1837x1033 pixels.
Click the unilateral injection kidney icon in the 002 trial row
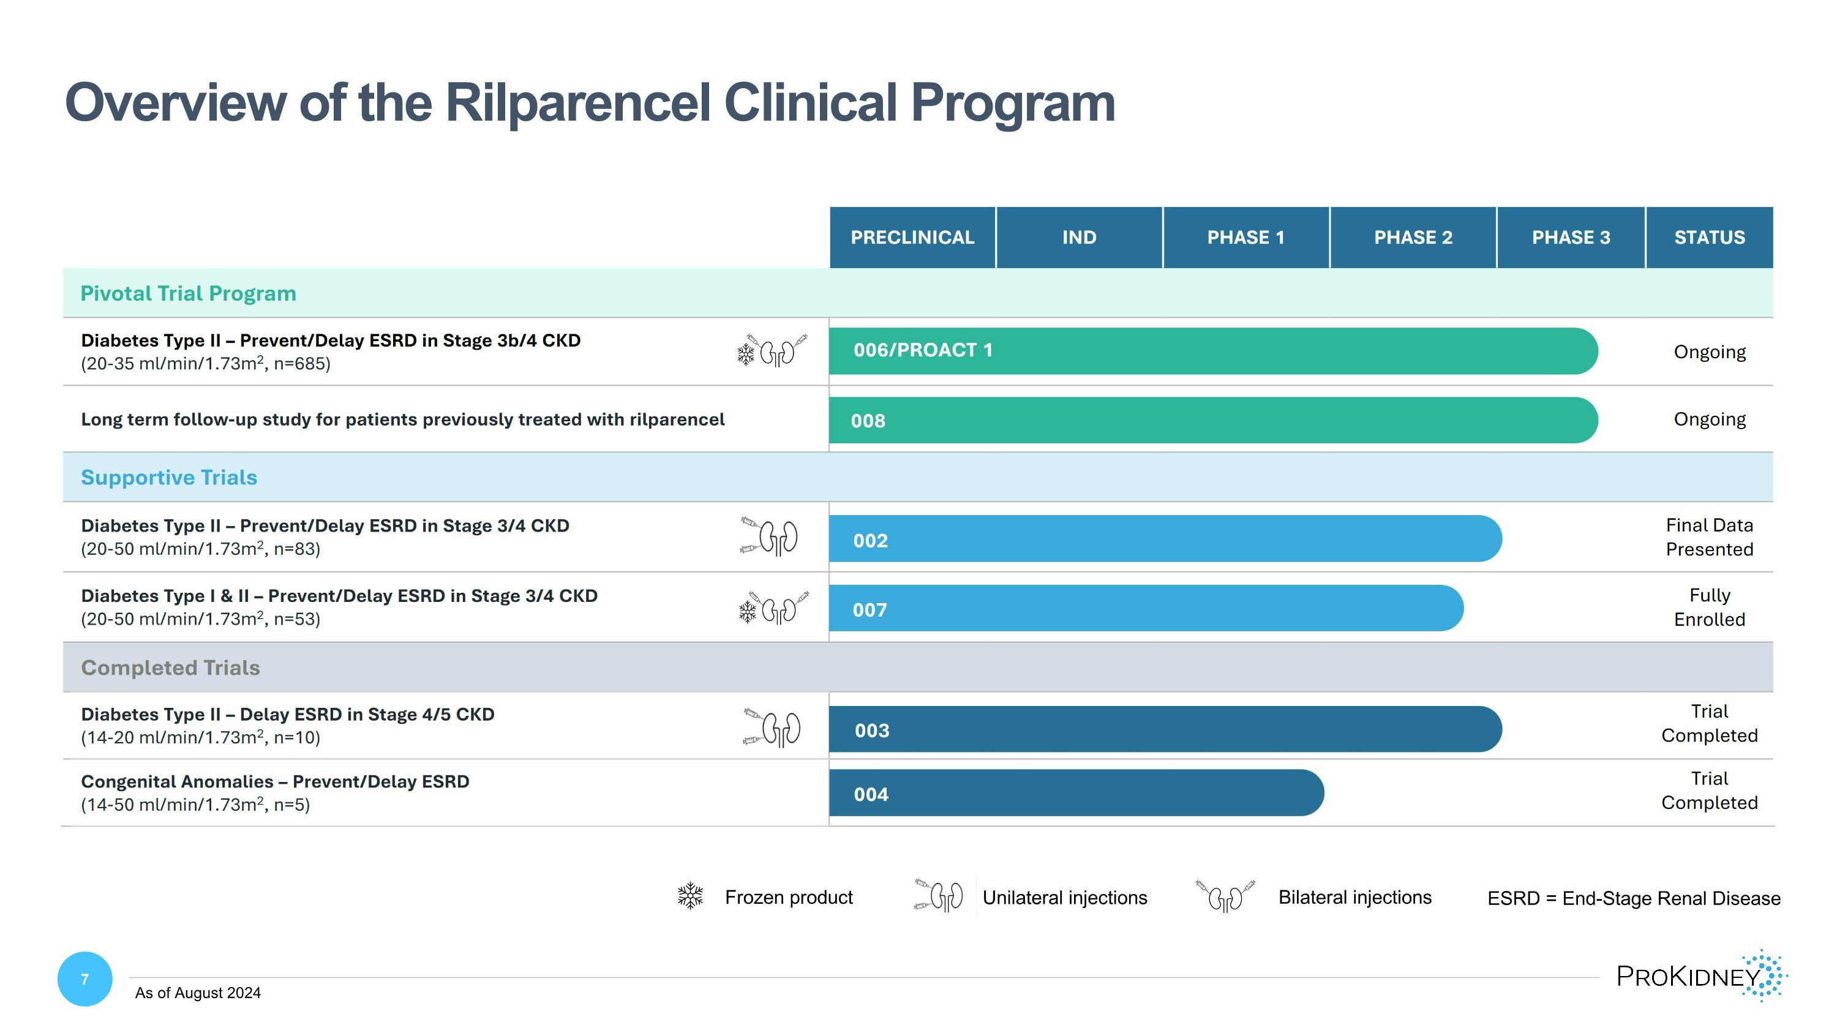(768, 536)
